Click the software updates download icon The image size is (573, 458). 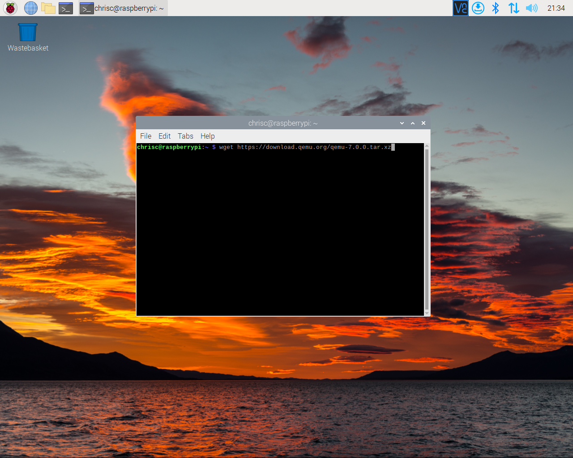478,8
